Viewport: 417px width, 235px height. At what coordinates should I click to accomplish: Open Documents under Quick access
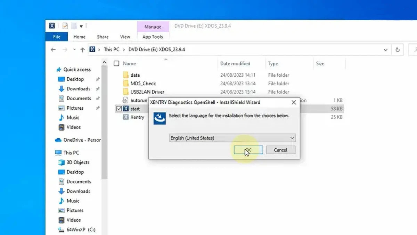[79, 99]
